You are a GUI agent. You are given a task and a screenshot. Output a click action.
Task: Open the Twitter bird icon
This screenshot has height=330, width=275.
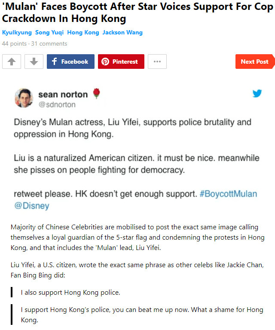point(257,93)
